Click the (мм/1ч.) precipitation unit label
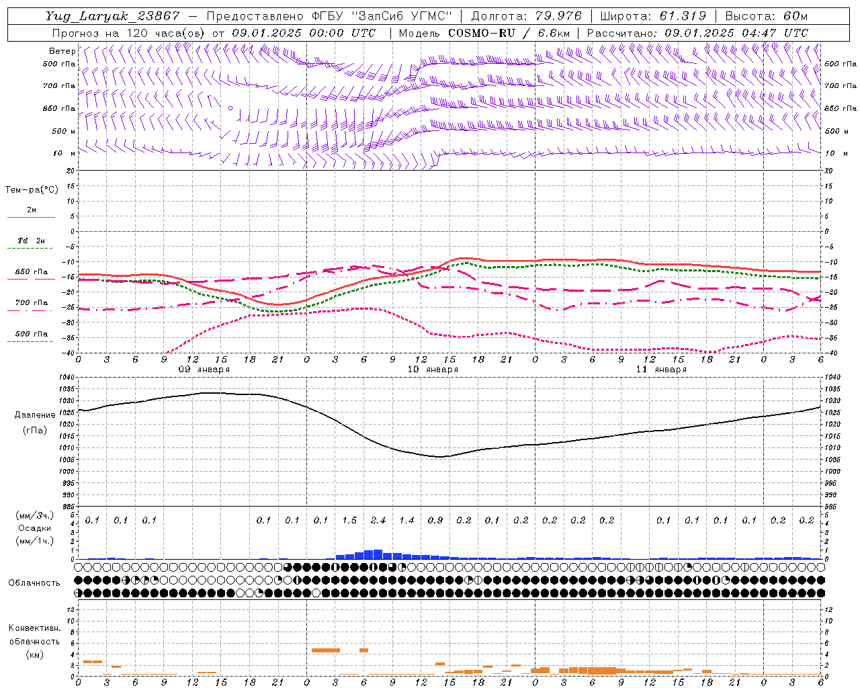860x688 pixels. pos(35,541)
